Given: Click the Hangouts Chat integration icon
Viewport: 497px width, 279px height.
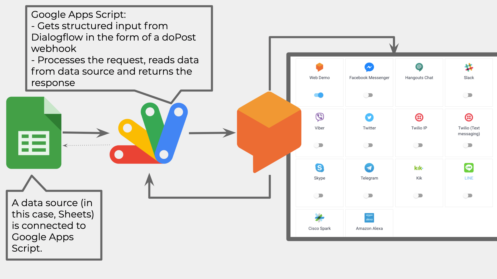Looking at the screenshot, I should 419,67.
